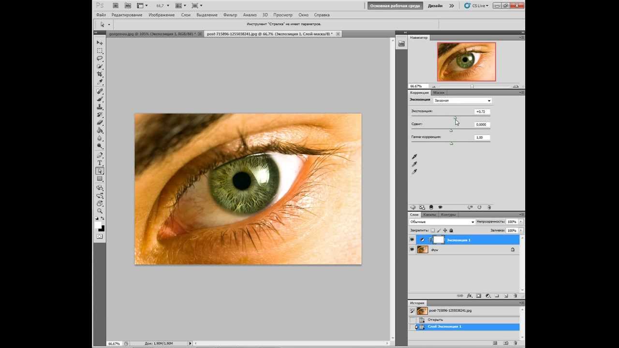Screen dimensions: 619x348
Task: Show more workspaces chevron
Action: 451,6
